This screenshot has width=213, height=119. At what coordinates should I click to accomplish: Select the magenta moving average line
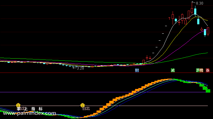pyautogui.click(x=179, y=48)
